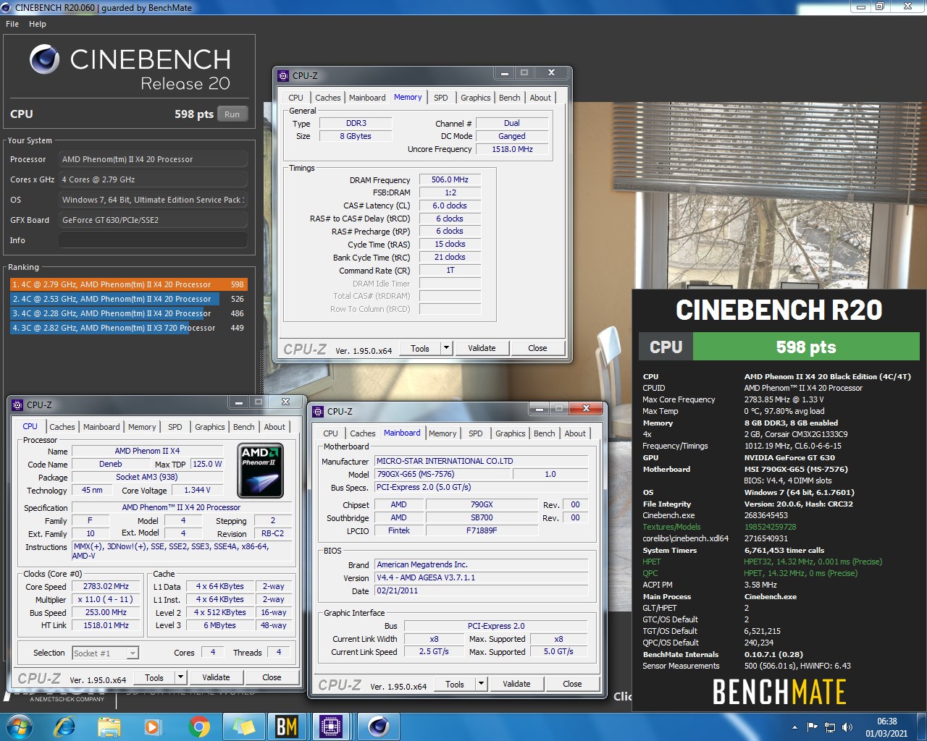Open Graphics tab in Mainboard CPU-Z window

(x=511, y=433)
